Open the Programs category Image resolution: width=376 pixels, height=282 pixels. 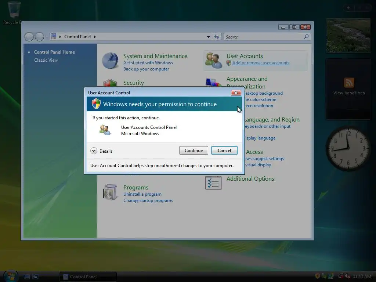coord(136,187)
